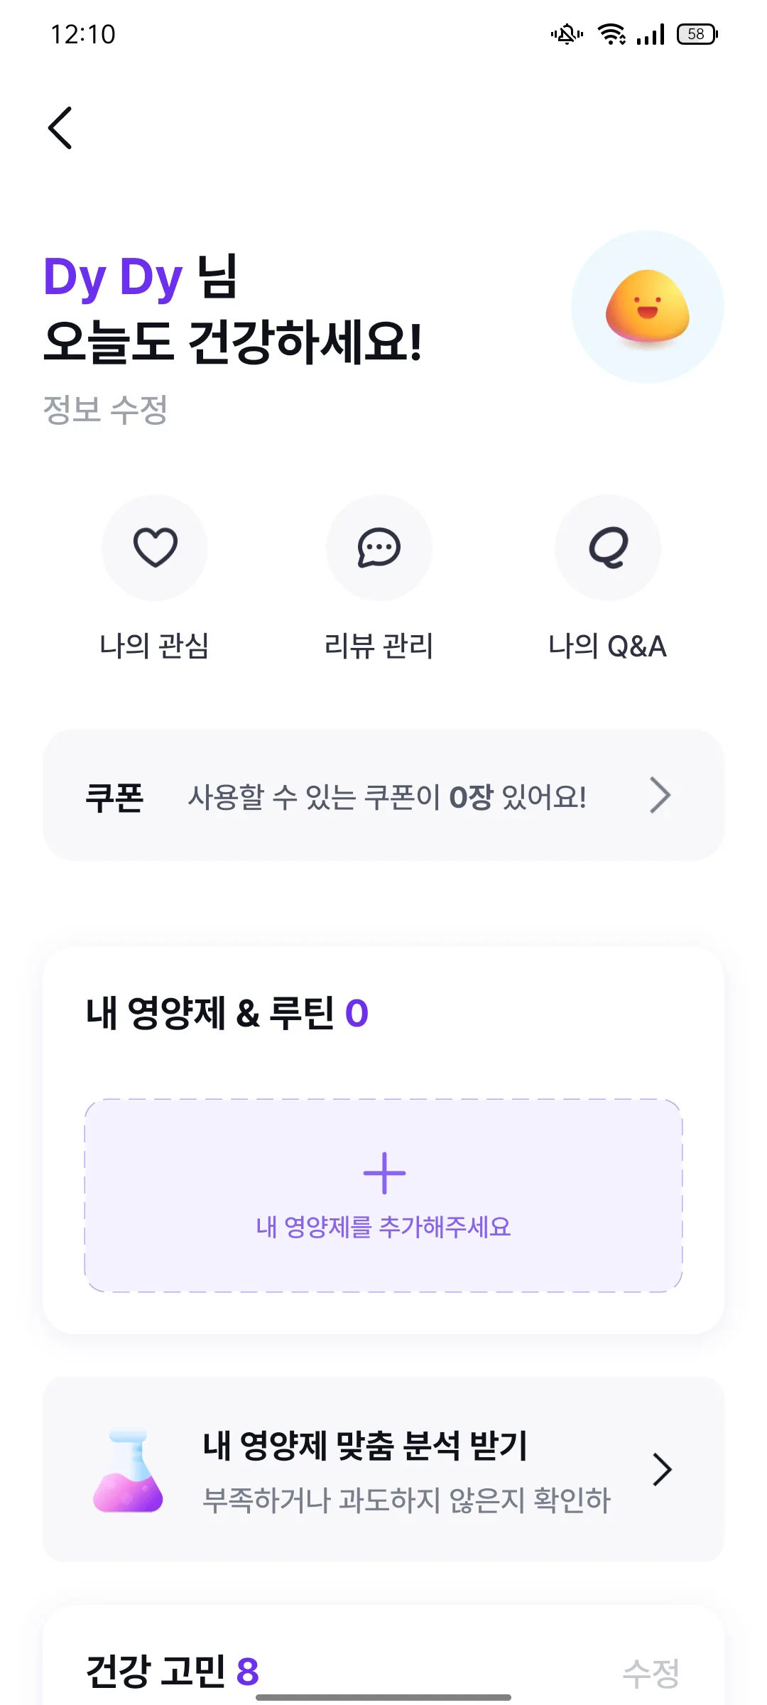Open the 맞춤 분석 card chevron
The image size is (767, 1705).
pos(662,1469)
